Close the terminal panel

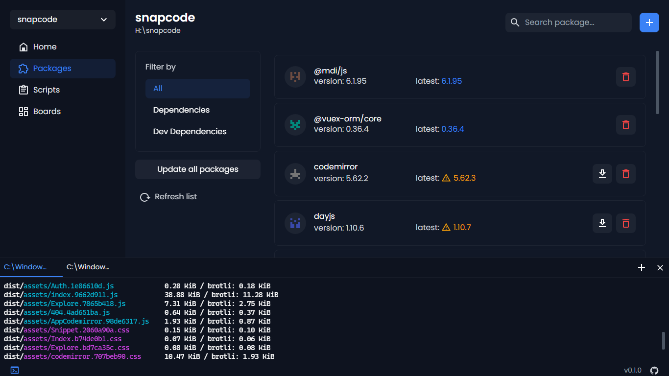pos(660,267)
